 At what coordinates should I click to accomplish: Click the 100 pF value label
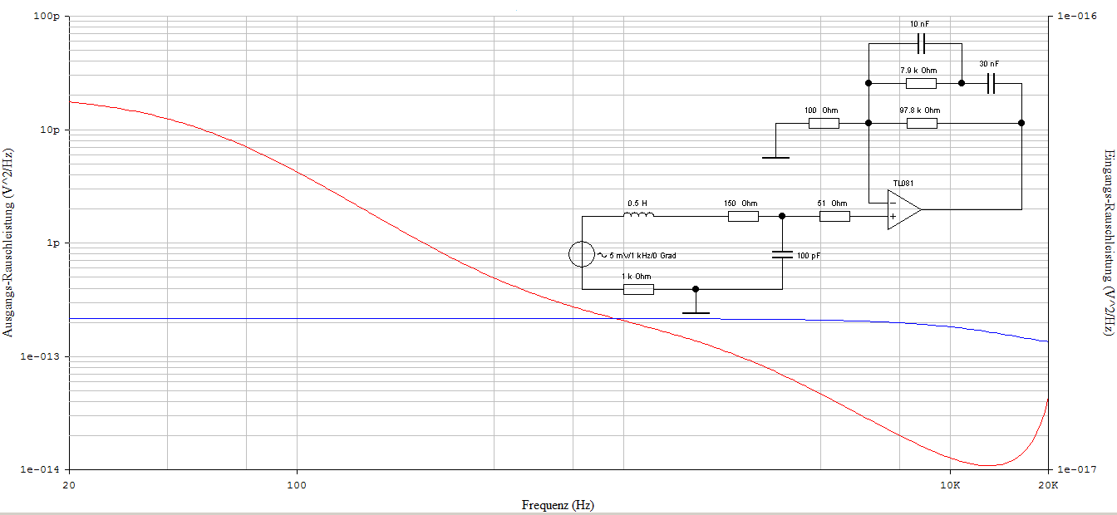point(809,255)
